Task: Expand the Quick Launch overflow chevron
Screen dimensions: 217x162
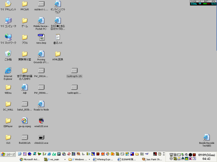Action: click(164, 154)
